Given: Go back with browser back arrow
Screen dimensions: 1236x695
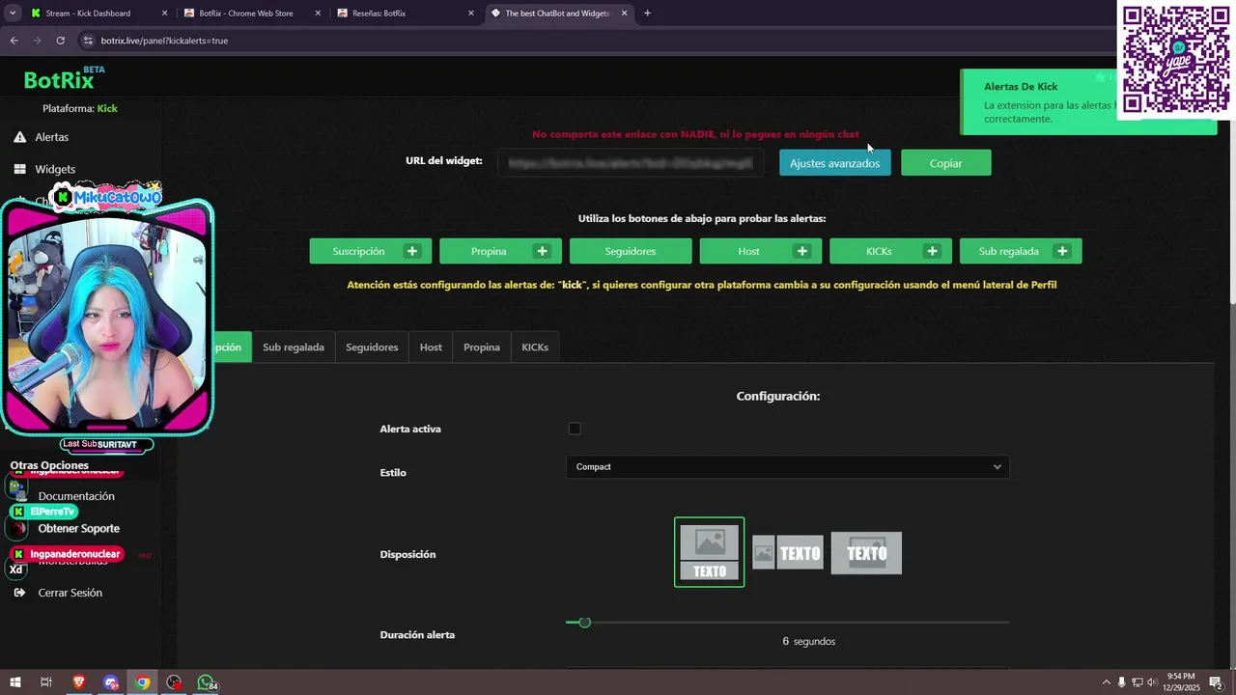Looking at the screenshot, I should coord(14,41).
